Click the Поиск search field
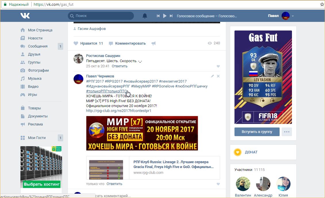The image size is (325, 198). [101, 16]
